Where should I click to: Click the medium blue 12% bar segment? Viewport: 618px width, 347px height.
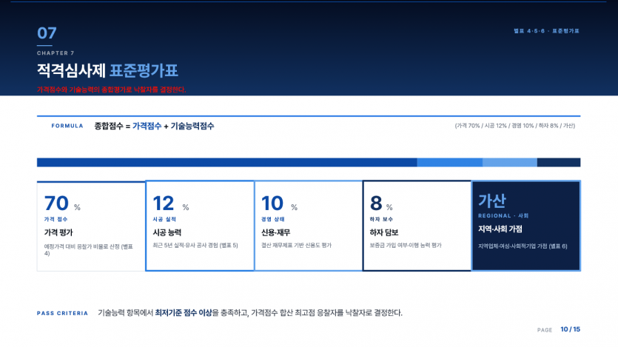pos(450,162)
